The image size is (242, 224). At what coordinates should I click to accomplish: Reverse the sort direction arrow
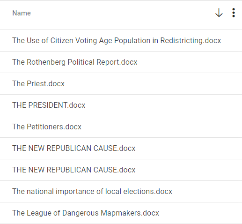[219, 13]
